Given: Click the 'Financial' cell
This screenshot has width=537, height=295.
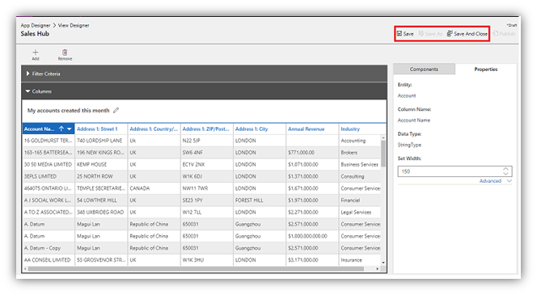Looking at the screenshot, I should tap(360, 200).
